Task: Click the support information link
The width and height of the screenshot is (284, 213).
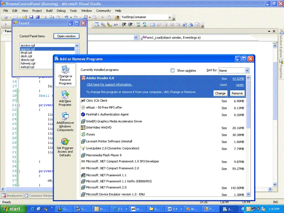Action: click(x=109, y=84)
